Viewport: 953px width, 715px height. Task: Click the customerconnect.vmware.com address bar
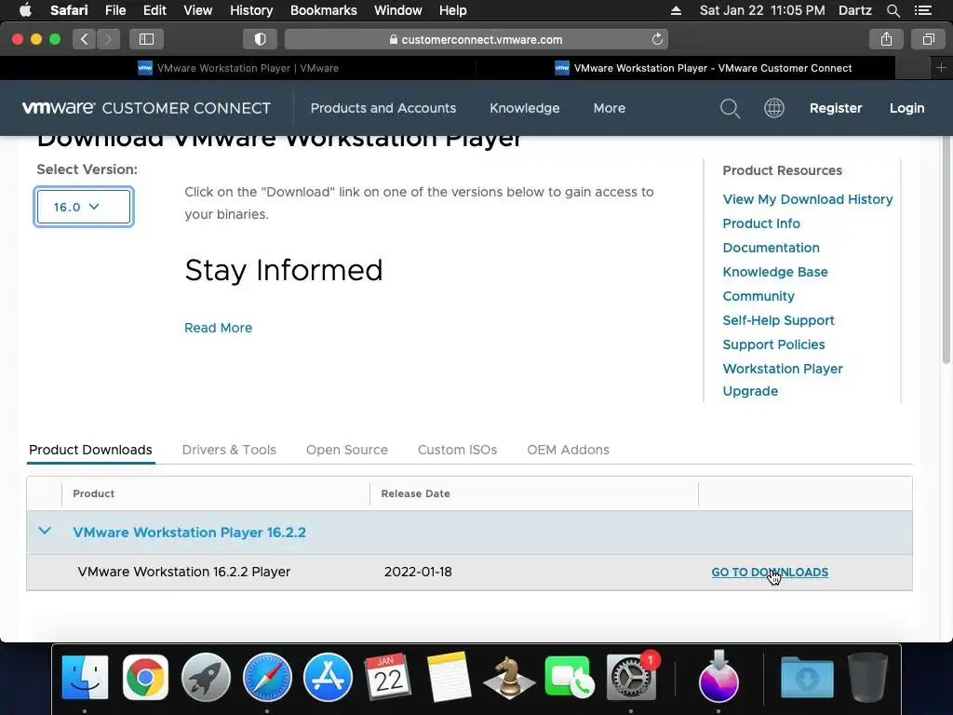(x=476, y=39)
